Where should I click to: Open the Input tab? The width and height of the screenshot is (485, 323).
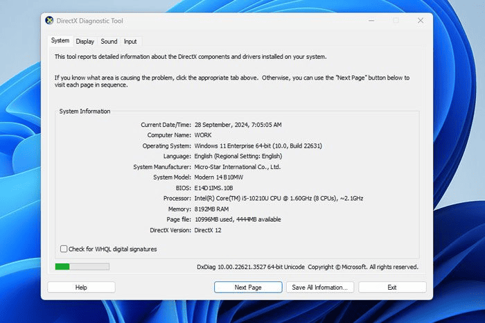pyautogui.click(x=130, y=42)
